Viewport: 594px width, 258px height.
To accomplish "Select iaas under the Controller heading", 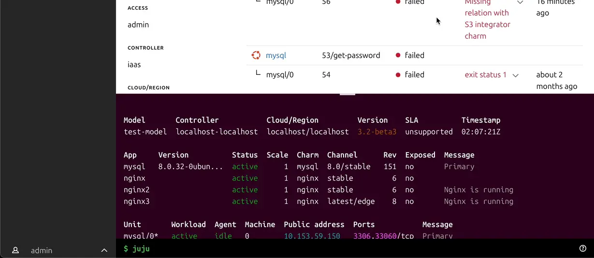I will click(x=134, y=64).
